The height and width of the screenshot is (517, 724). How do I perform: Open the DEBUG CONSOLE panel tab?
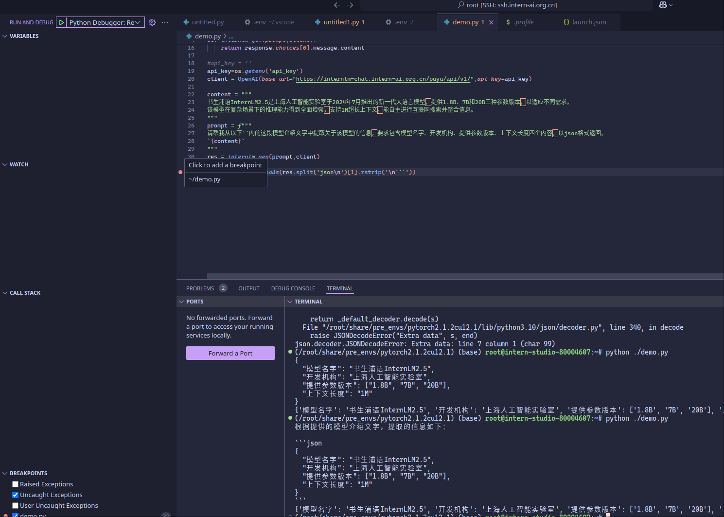pos(293,288)
